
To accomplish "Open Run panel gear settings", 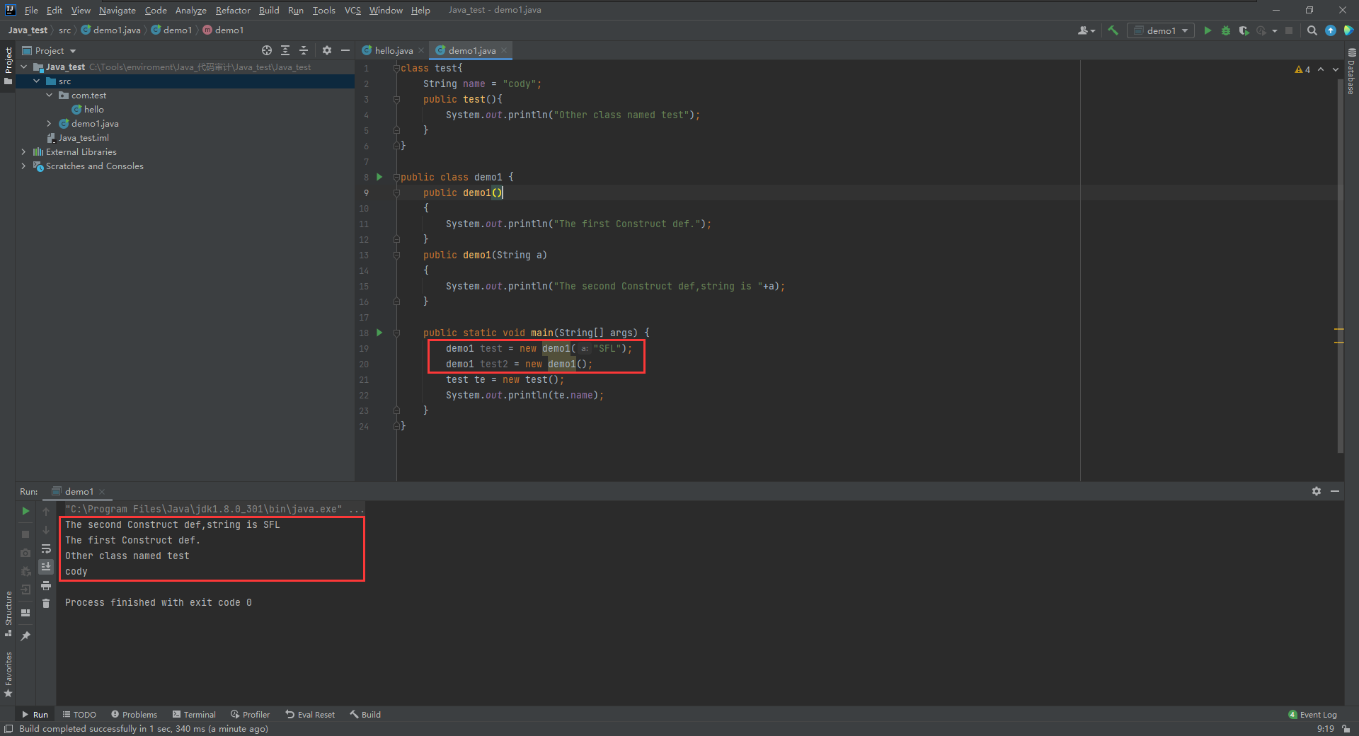I will pos(1317,491).
